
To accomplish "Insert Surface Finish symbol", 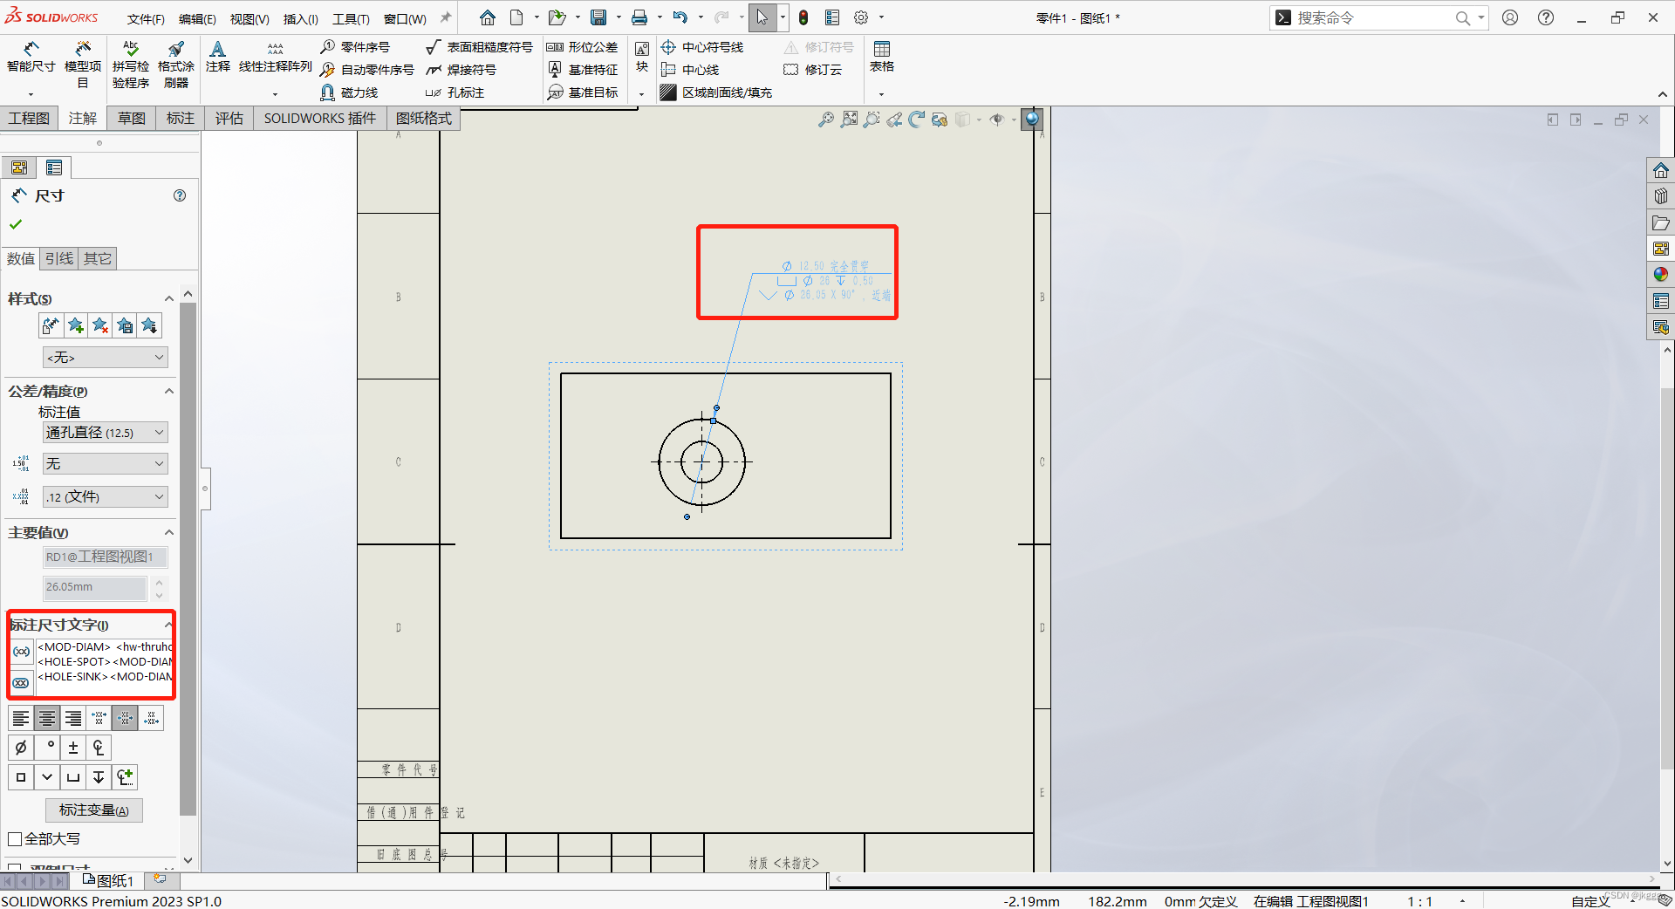I will [x=479, y=47].
